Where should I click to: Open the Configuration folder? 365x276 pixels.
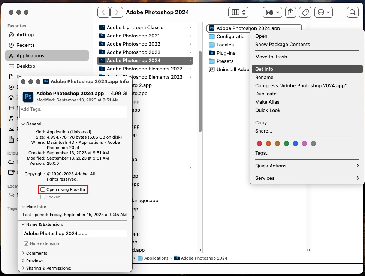[228, 37]
